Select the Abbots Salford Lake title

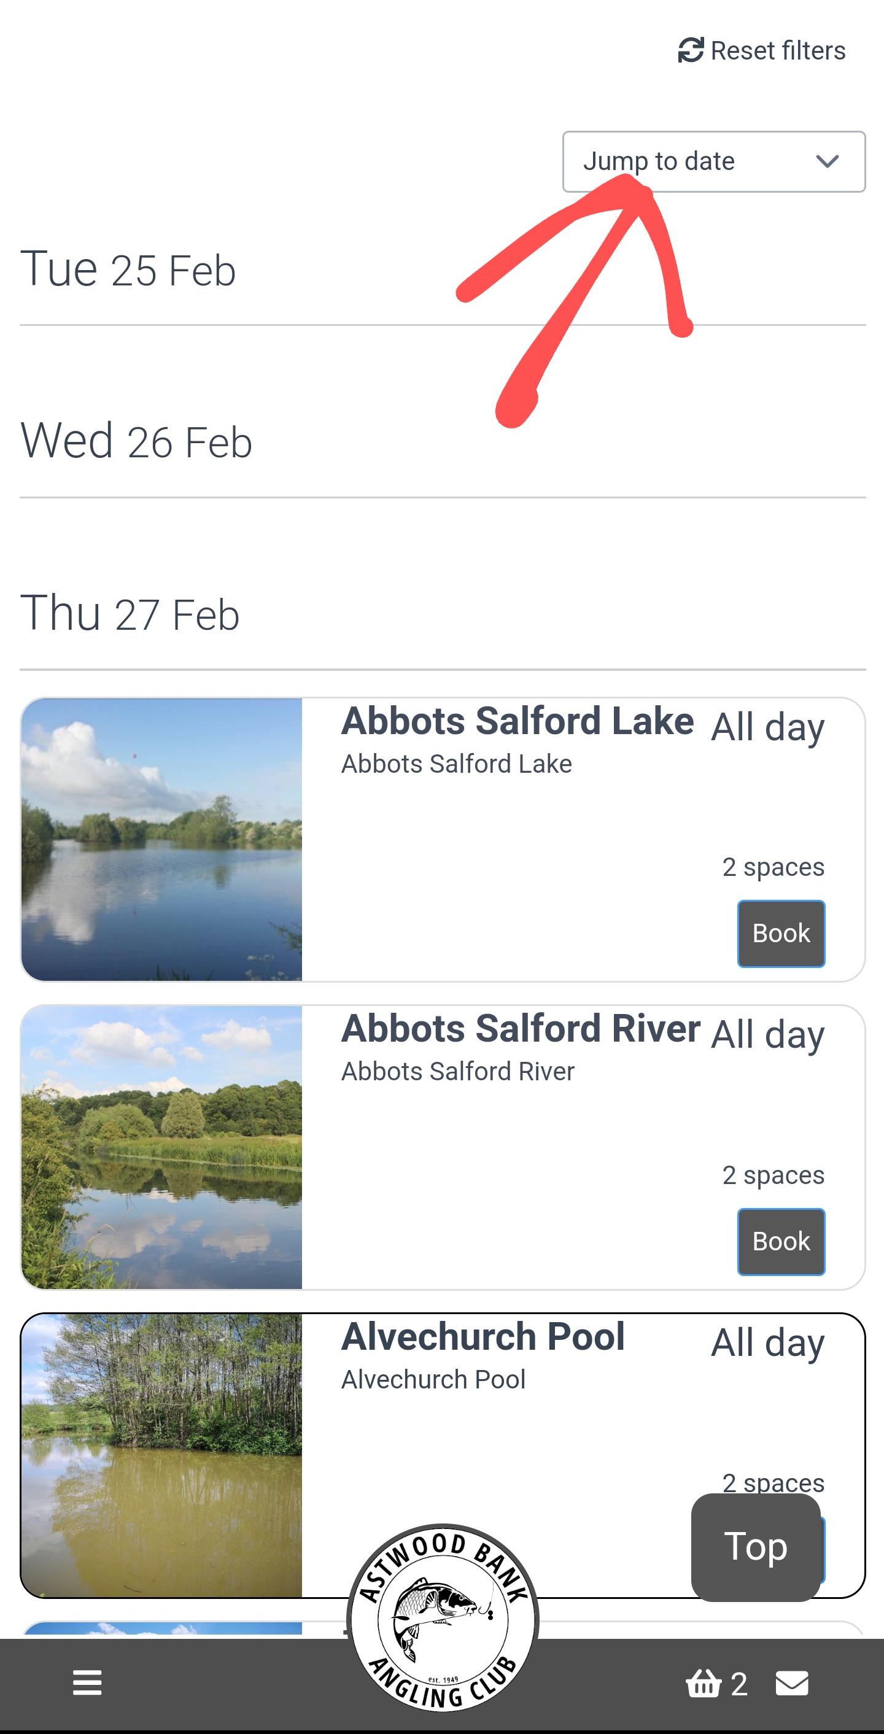[517, 721]
